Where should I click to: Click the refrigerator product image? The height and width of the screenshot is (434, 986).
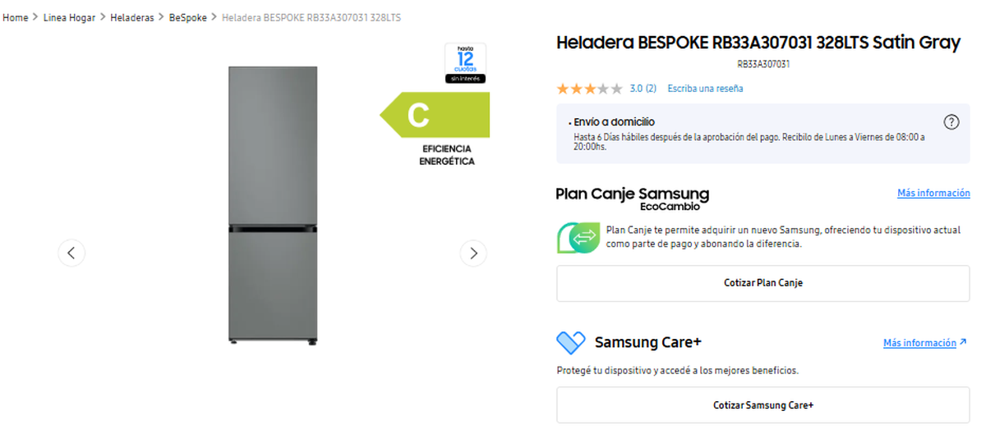tap(272, 203)
